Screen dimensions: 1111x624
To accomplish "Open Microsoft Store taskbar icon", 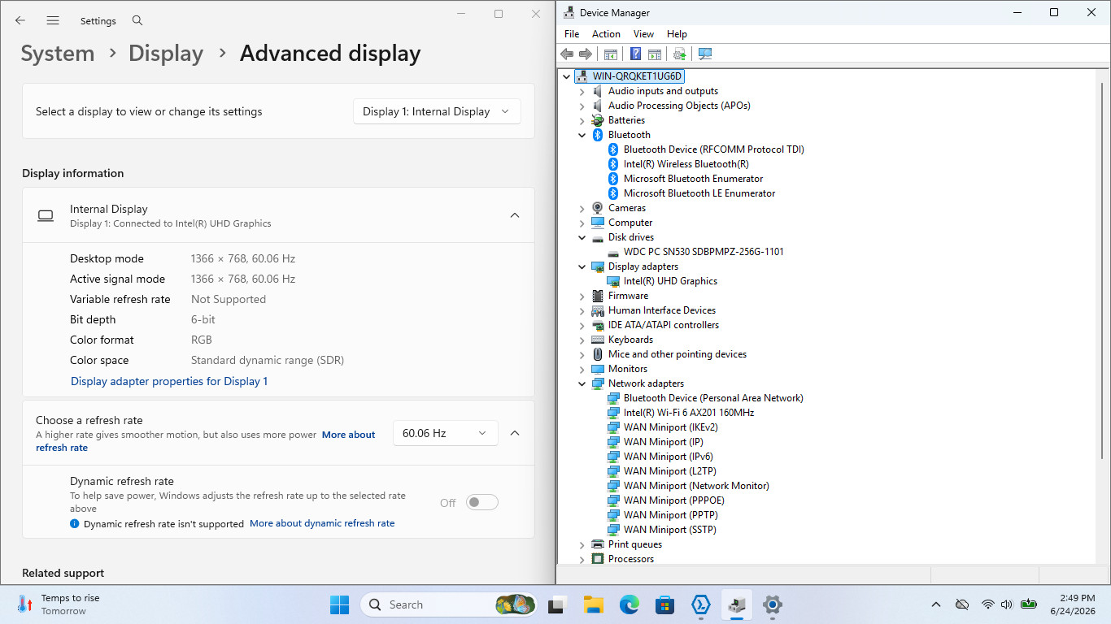I will 664,604.
